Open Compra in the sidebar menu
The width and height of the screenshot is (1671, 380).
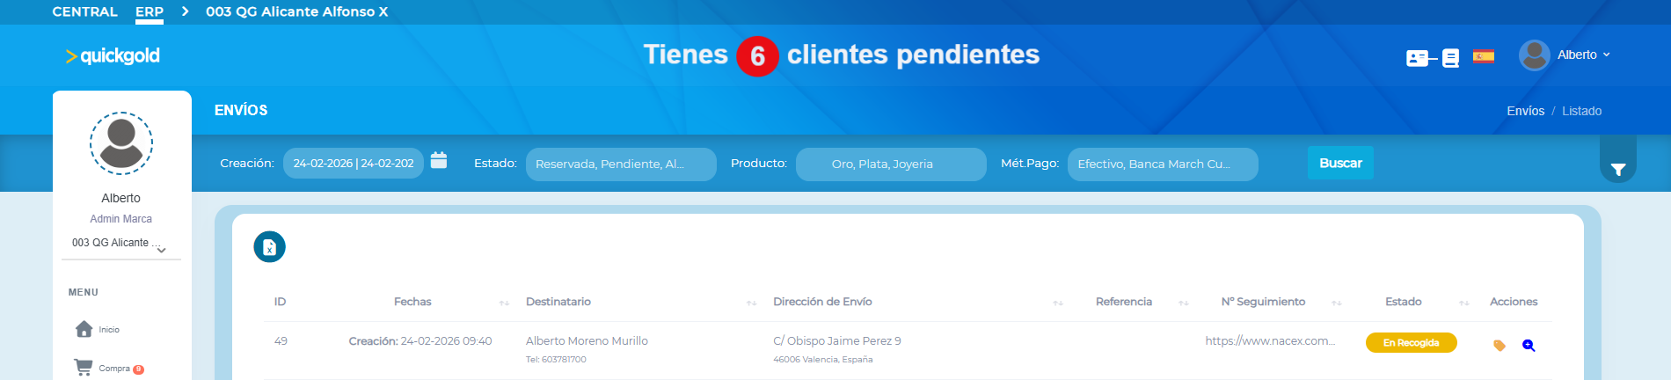113,368
